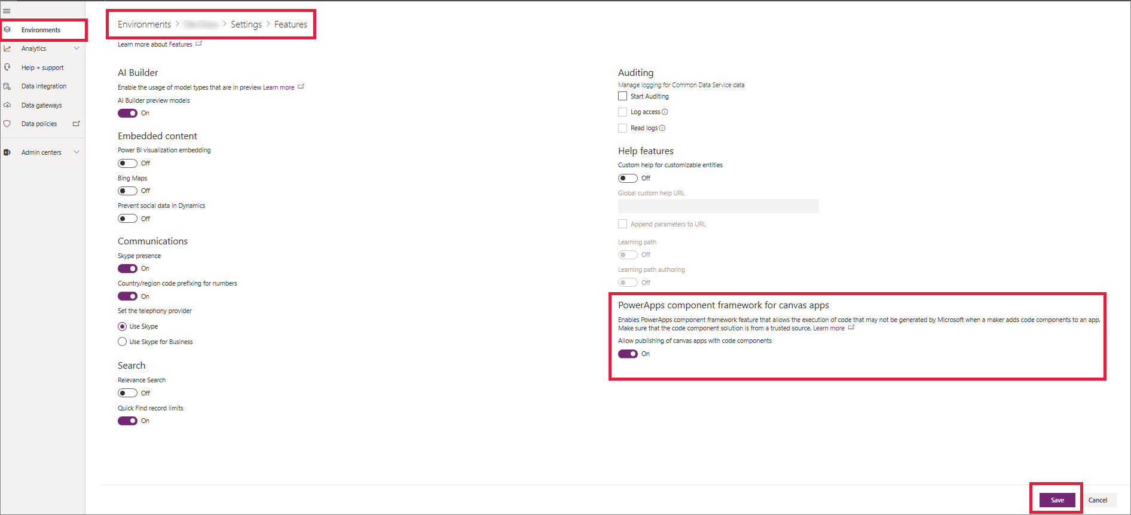The image size is (1131, 515).
Task: Check the Log access checkbox
Action: 622,112
